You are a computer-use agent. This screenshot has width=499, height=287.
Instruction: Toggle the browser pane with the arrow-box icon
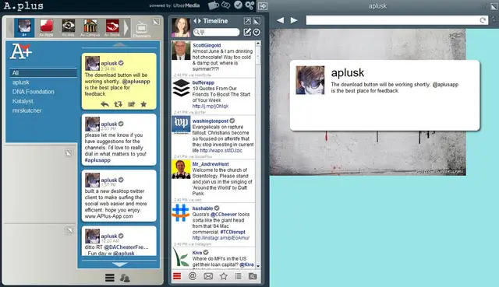coord(263,5)
